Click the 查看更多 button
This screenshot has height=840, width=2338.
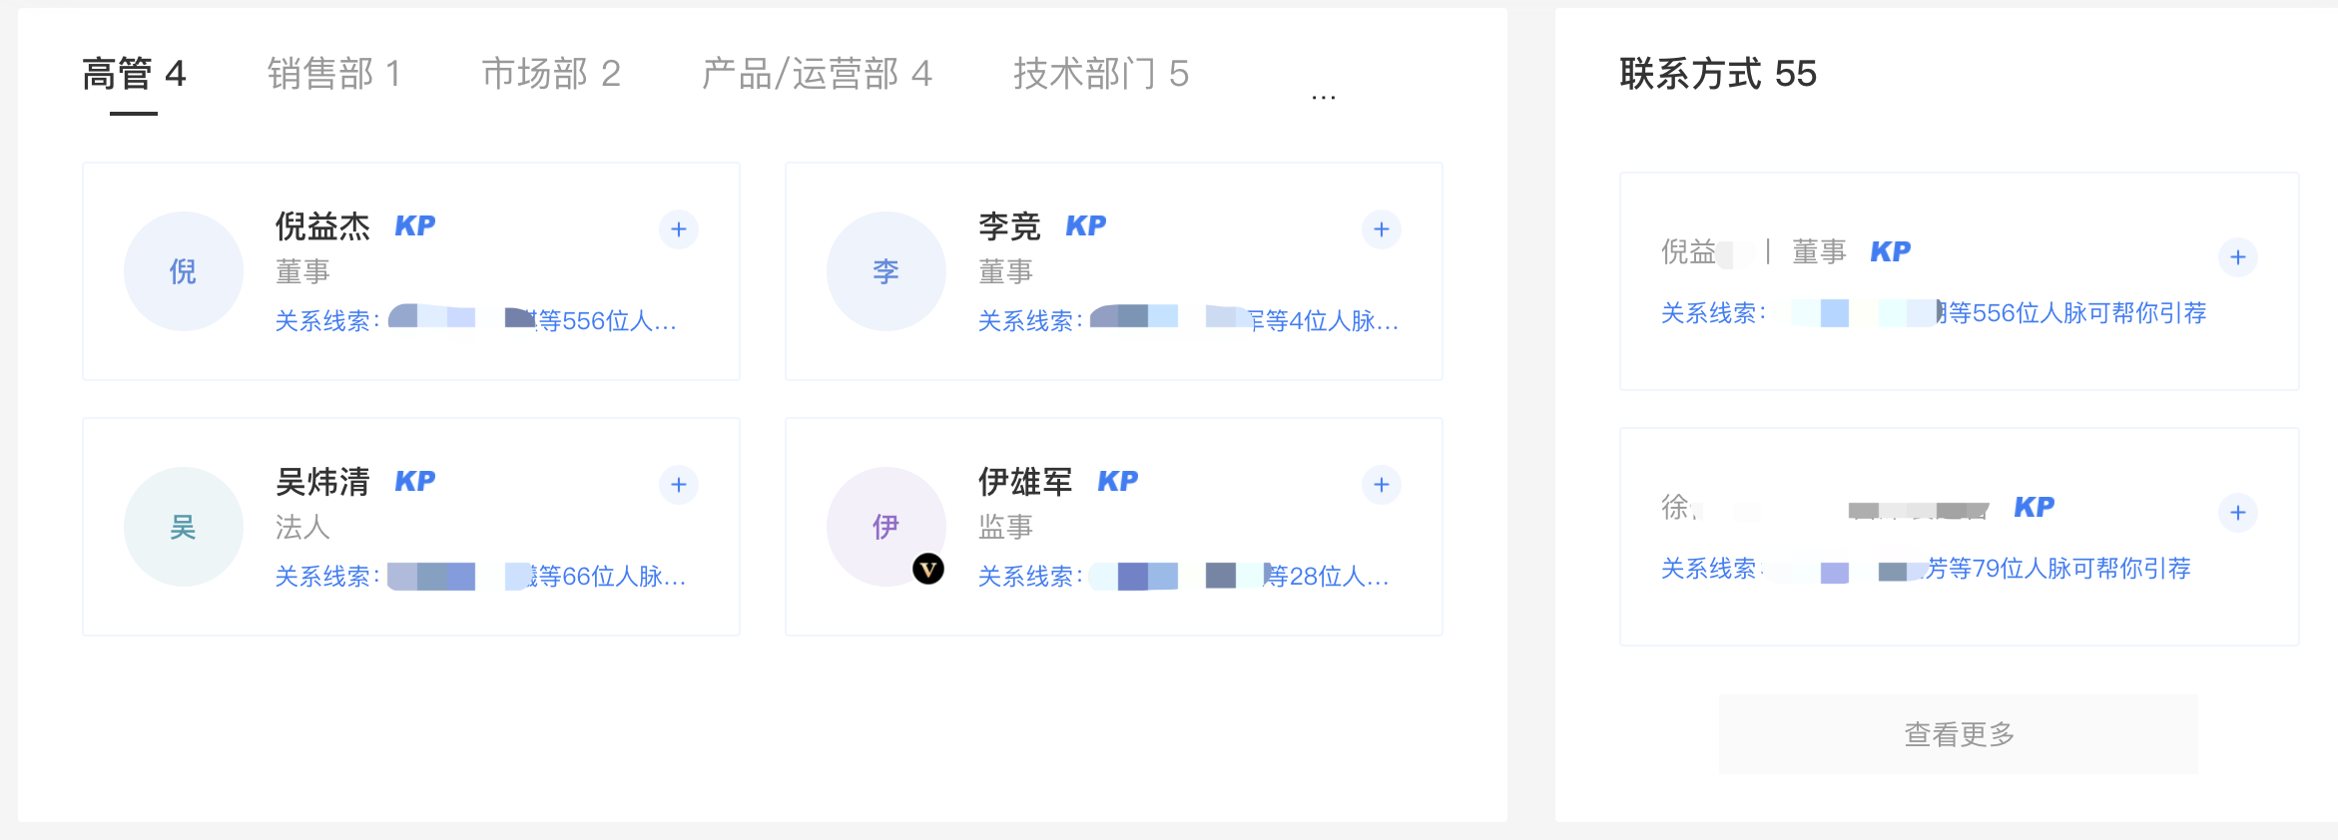click(1958, 734)
